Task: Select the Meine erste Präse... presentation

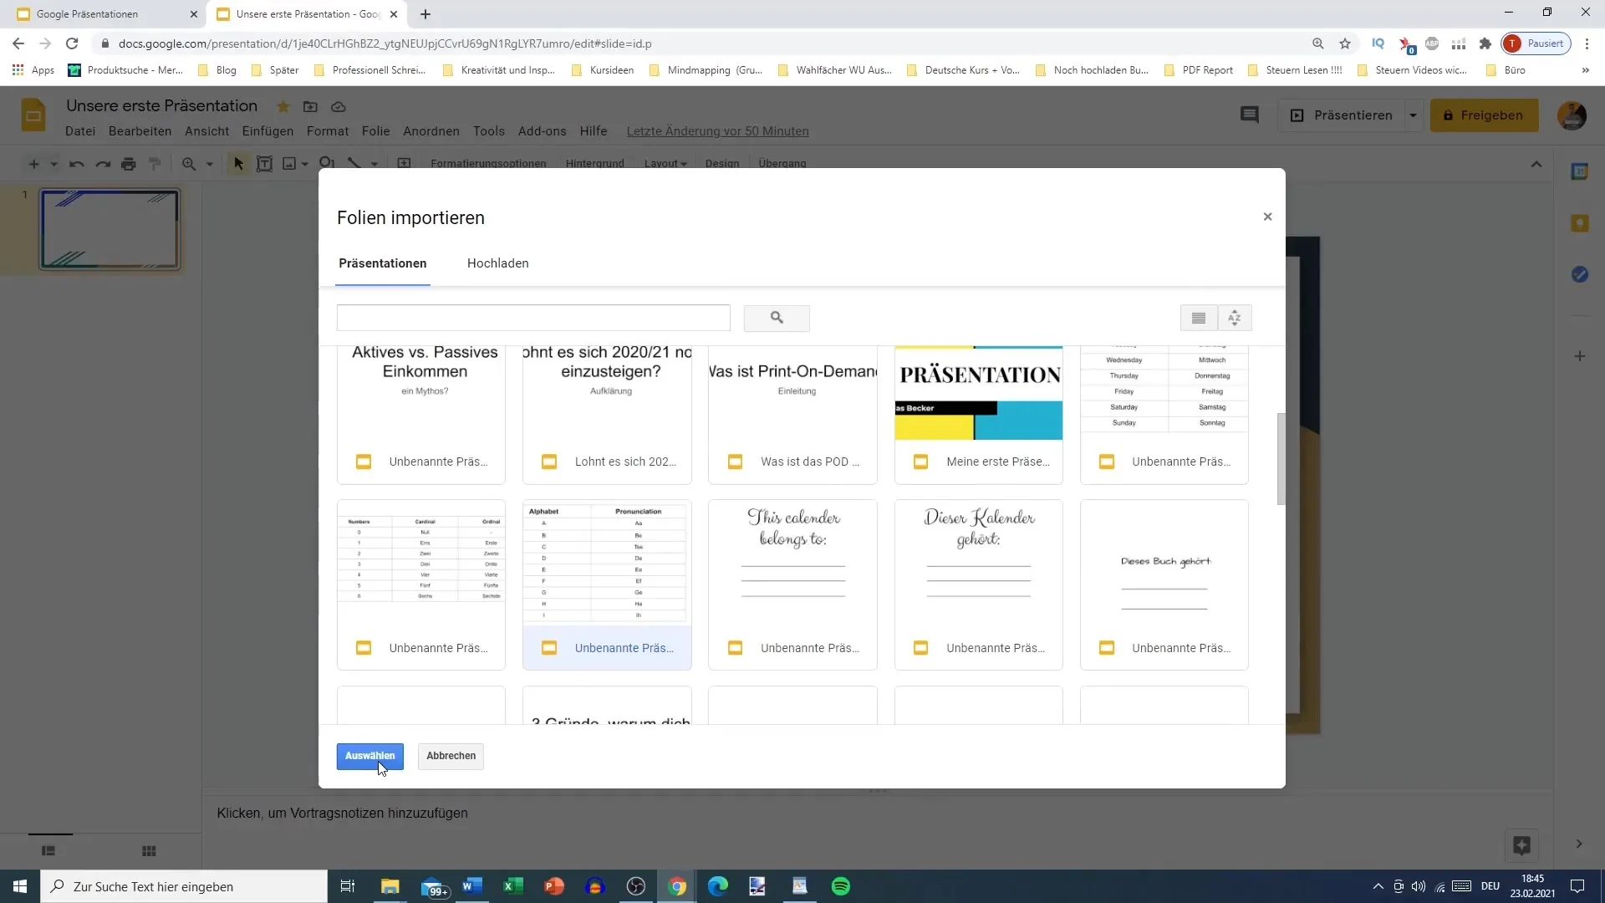Action: pos(978,415)
